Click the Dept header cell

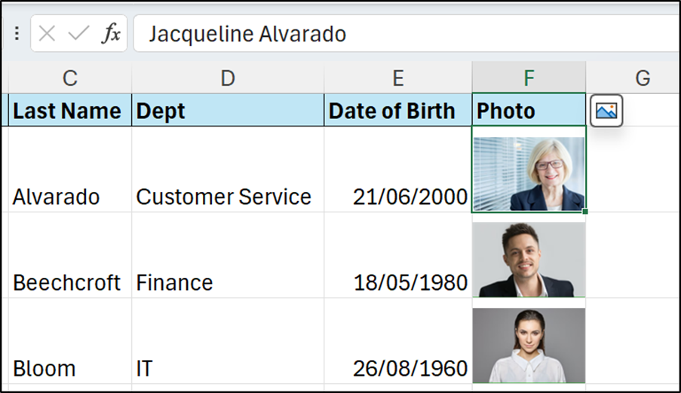coord(228,111)
